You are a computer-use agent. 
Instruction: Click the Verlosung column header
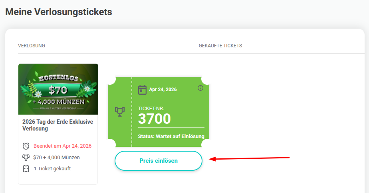point(32,45)
